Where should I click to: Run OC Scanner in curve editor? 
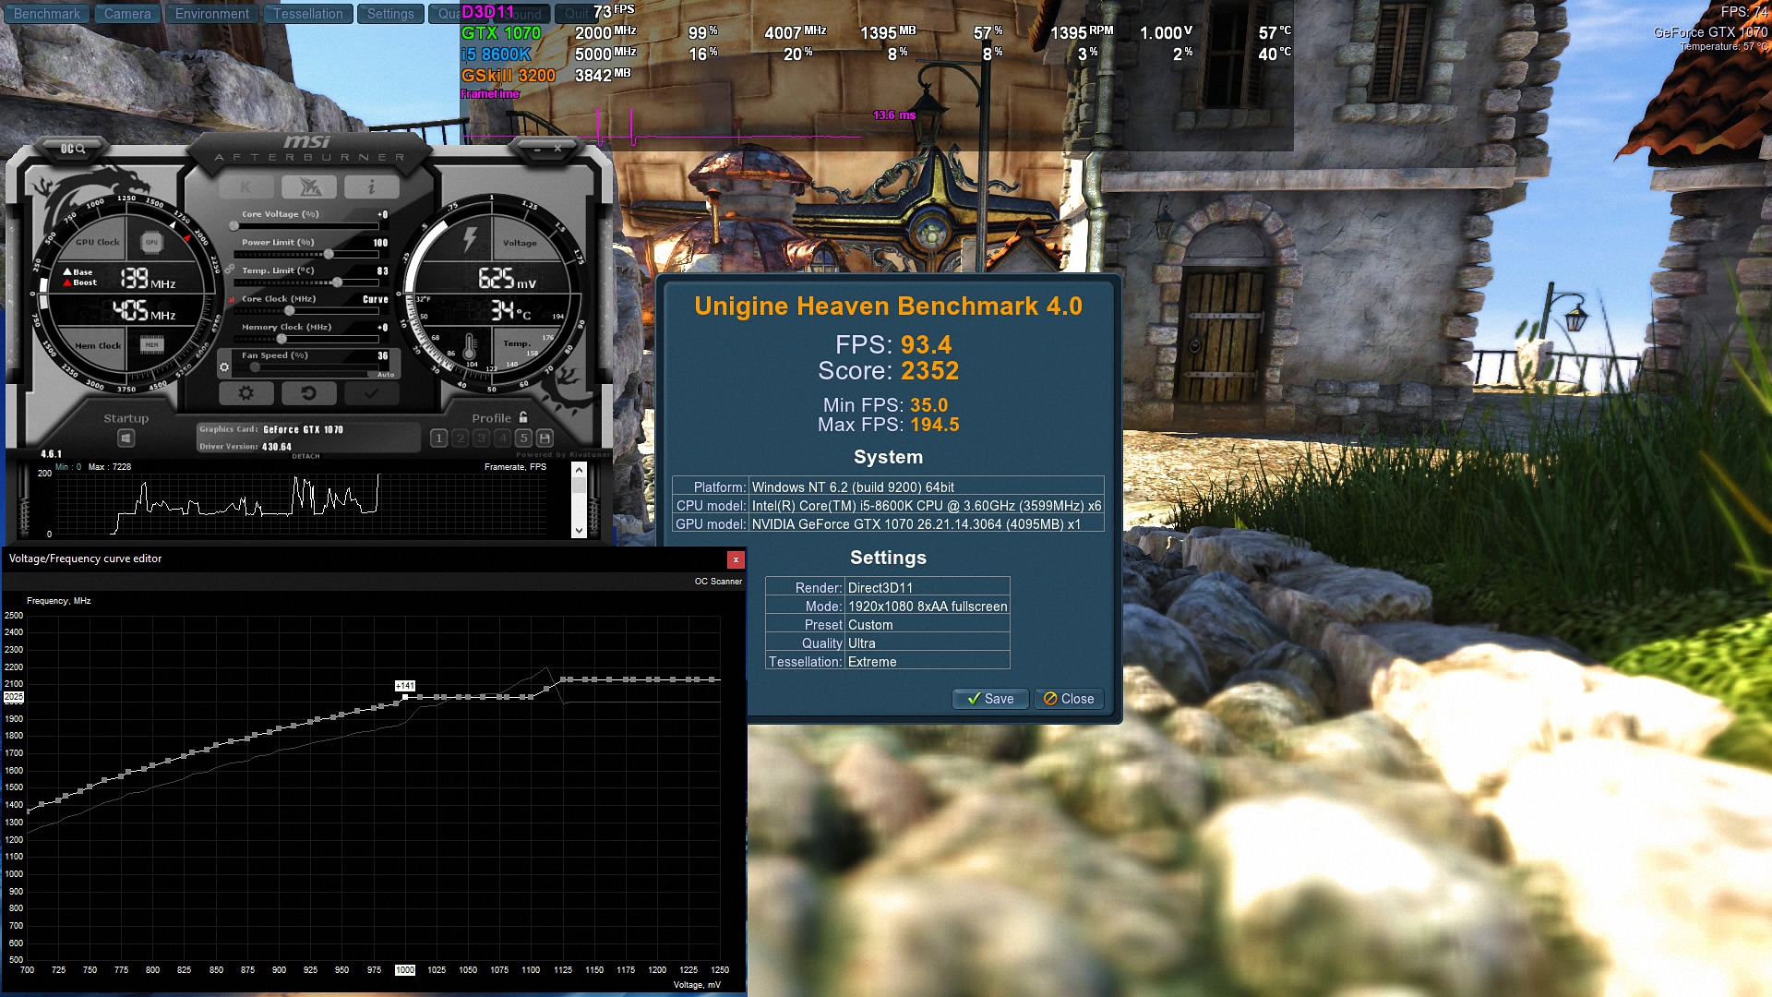[717, 582]
